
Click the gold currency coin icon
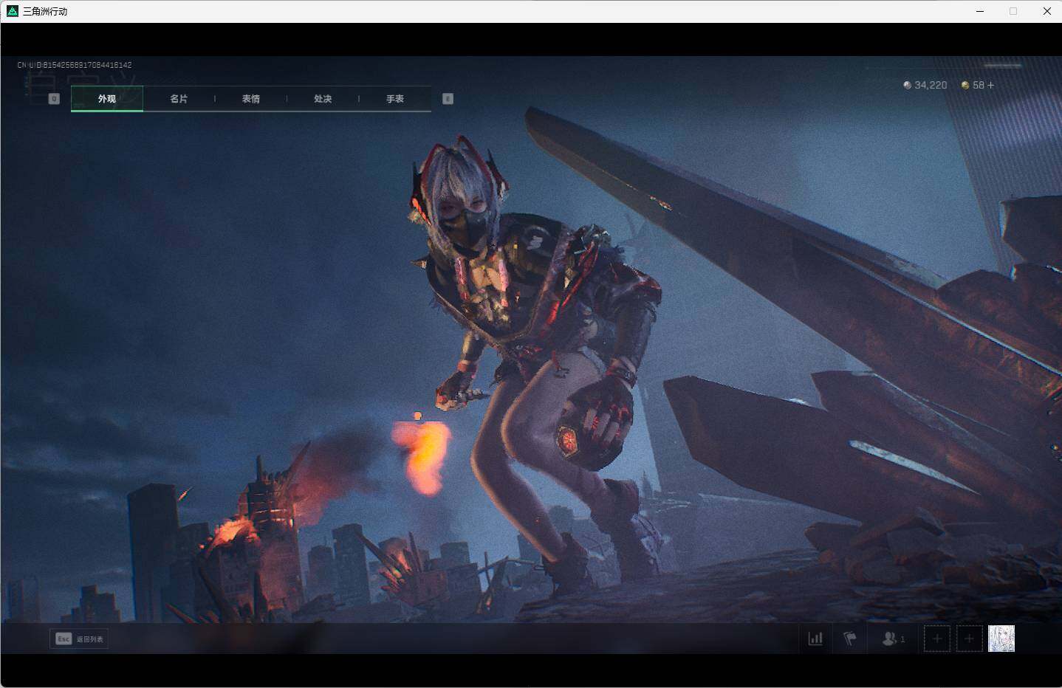click(x=965, y=85)
